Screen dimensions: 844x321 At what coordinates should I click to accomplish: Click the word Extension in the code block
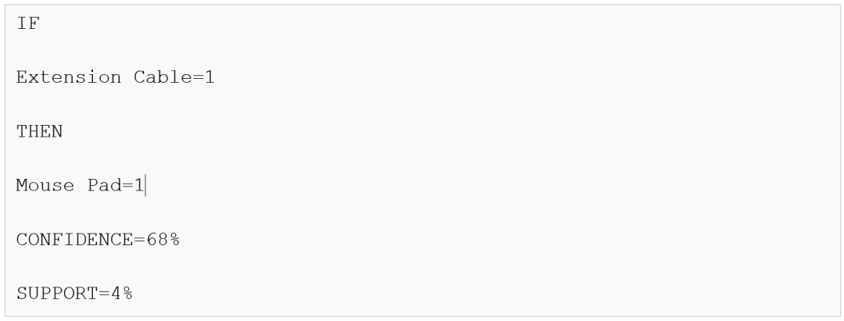pos(69,78)
